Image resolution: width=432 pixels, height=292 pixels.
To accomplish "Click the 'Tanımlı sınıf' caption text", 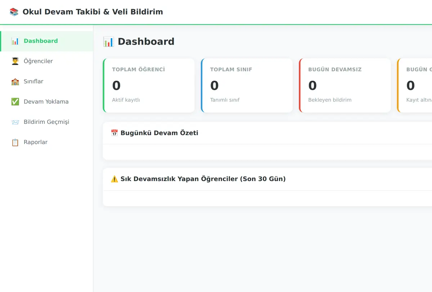I will pos(225,100).
